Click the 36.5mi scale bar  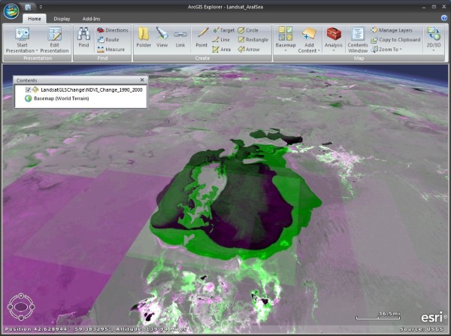point(378,316)
